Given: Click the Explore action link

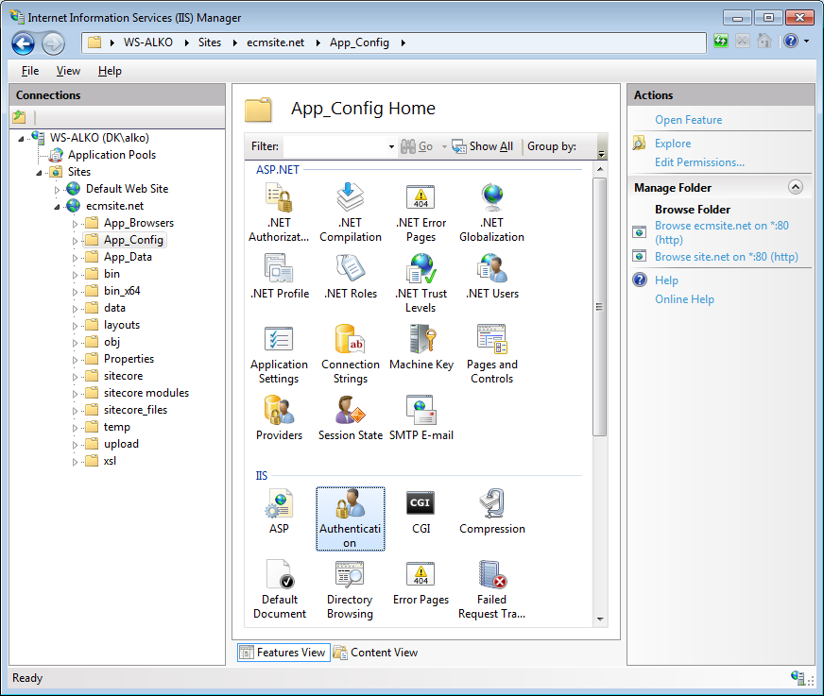Looking at the screenshot, I should click(673, 144).
